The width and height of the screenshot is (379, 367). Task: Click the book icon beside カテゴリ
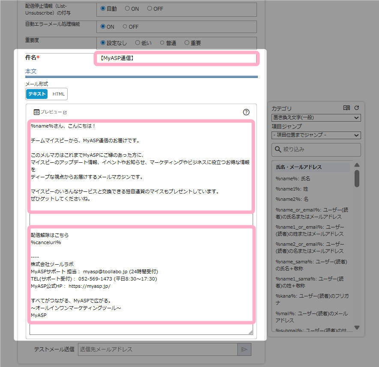point(346,108)
